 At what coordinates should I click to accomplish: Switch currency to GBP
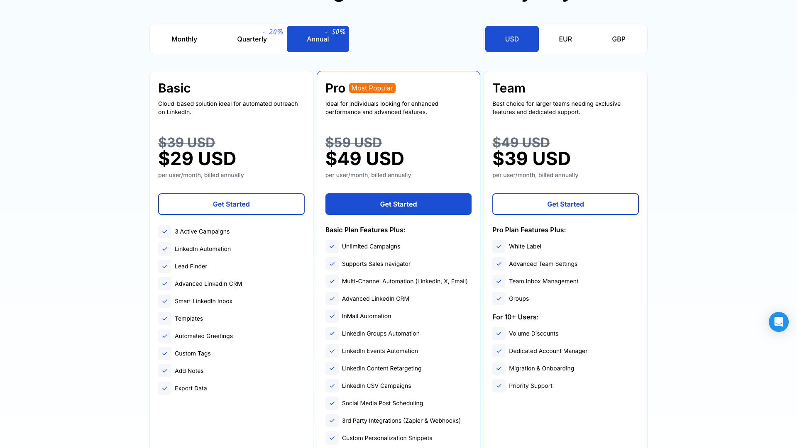[619, 39]
